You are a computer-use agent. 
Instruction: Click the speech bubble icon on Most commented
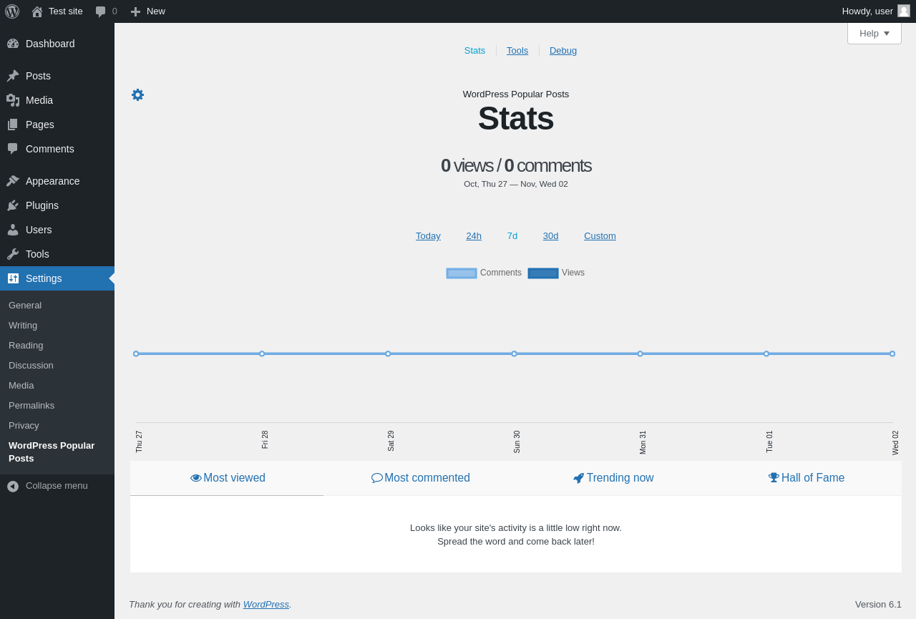point(377,478)
